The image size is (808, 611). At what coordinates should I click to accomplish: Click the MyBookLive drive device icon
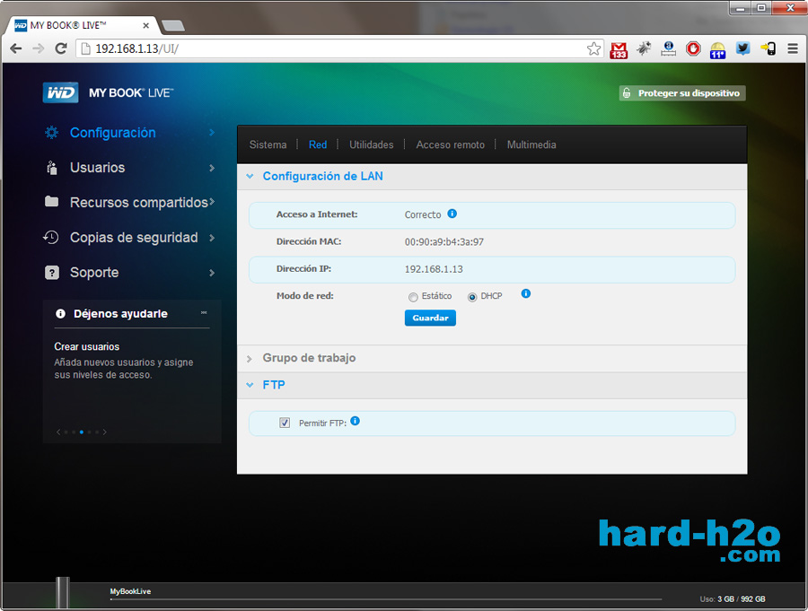62,592
